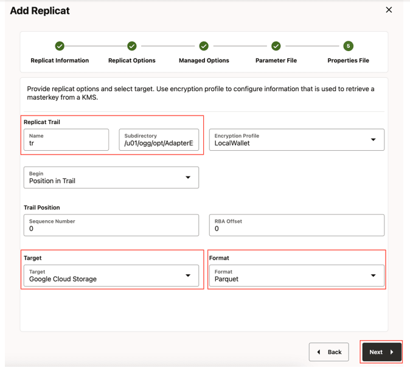Open the Target Google Cloud Storage dropdown

tap(111, 276)
